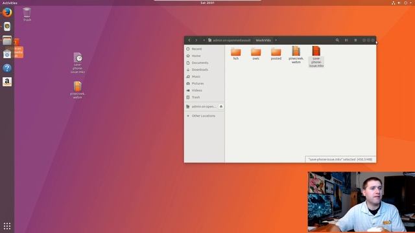Image resolution: width=415 pixels, height=233 pixels.
Task: Open the WorkVids path segment
Action: pyautogui.click(x=263, y=40)
